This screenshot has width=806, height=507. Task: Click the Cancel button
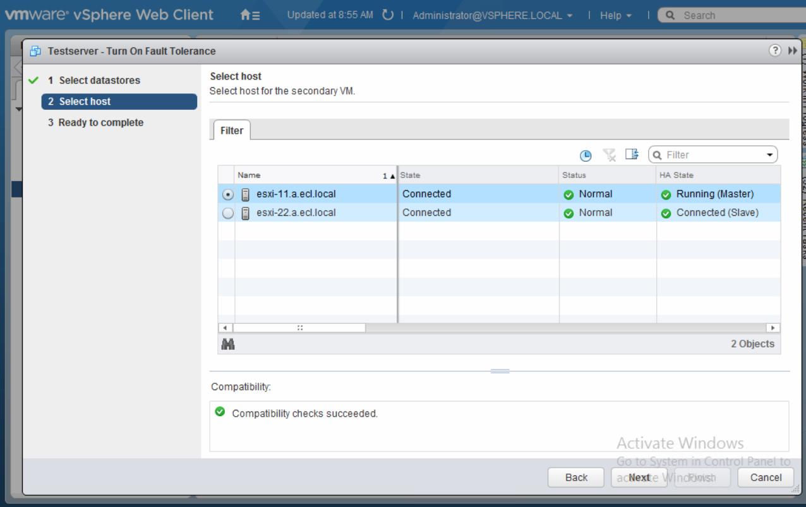[x=766, y=477]
